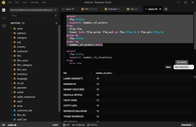Click the query editor vertical scrollbar
This screenshot has width=196, height=127.
point(195,31)
